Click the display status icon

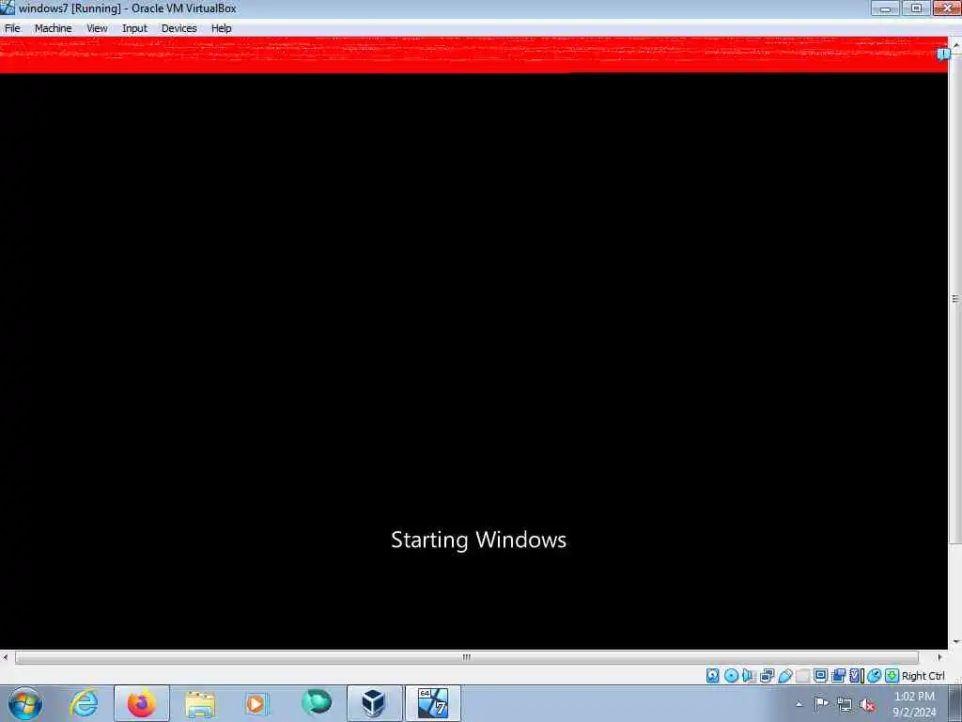[820, 676]
